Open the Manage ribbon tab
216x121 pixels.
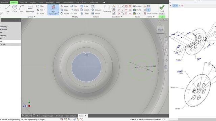point(49,2)
